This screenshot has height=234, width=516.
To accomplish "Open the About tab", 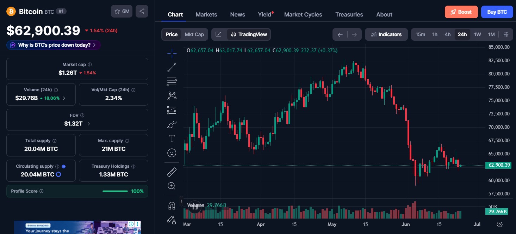I will point(384,14).
